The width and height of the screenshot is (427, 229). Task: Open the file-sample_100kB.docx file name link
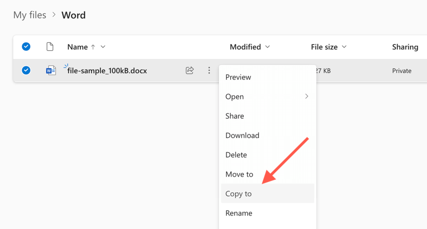107,71
